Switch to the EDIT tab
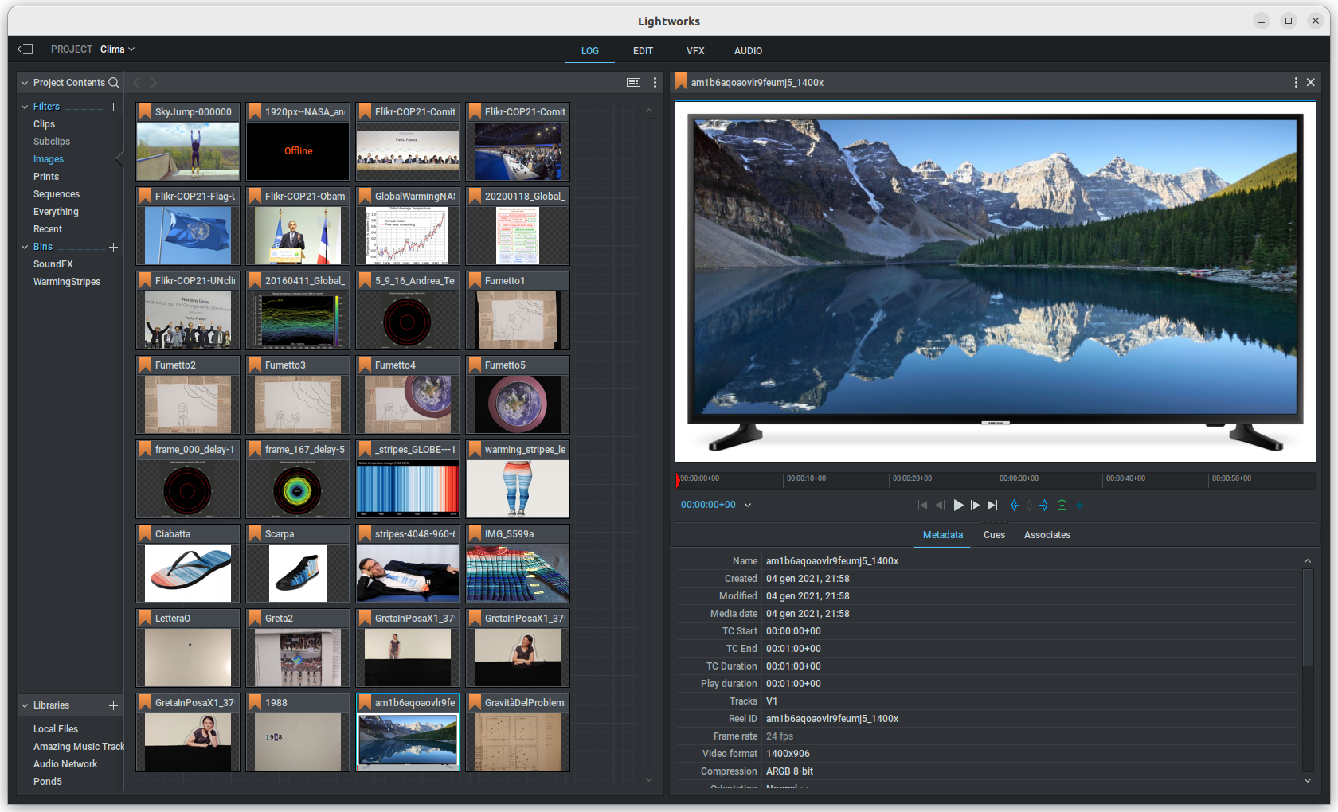Viewport: 1338px width, 812px height. pos(643,51)
